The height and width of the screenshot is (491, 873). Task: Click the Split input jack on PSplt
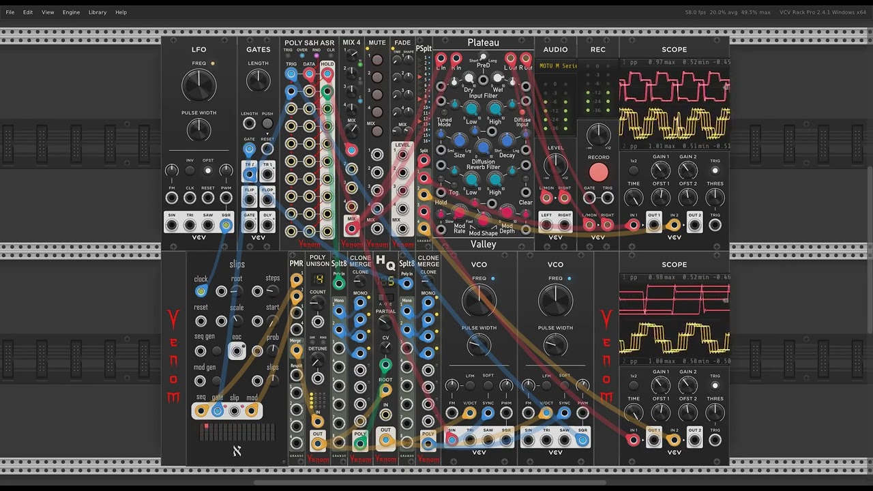pos(424,161)
